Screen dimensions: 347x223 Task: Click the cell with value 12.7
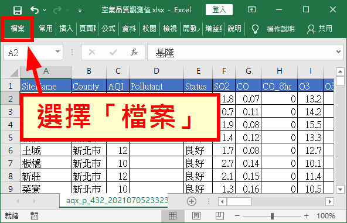coord(310,150)
